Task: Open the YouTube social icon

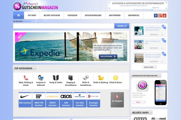Action: coord(164,16)
